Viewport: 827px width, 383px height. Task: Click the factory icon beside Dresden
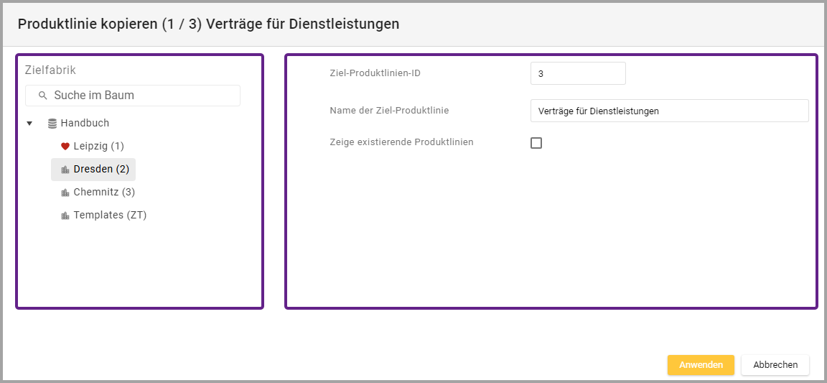pyautogui.click(x=65, y=170)
